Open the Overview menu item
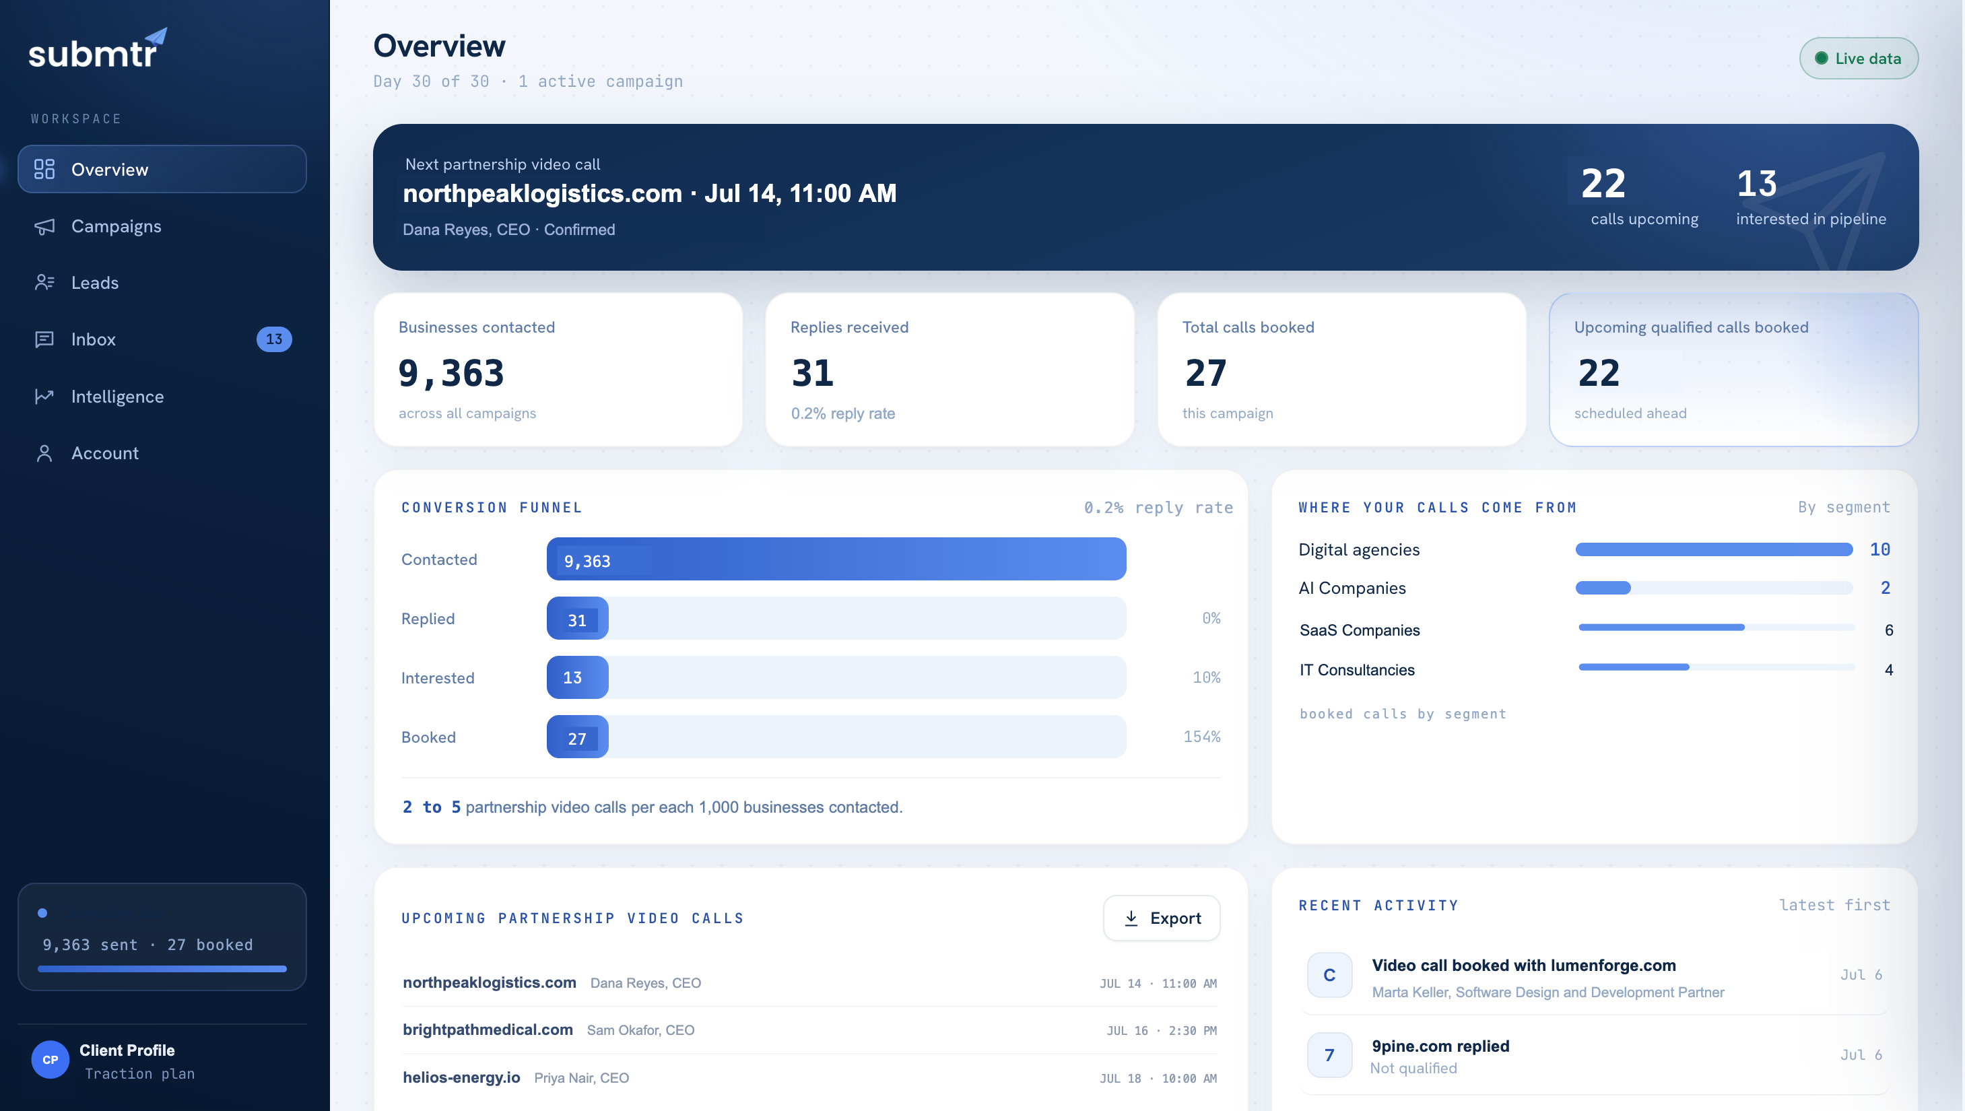This screenshot has height=1111, width=1965. click(x=162, y=170)
